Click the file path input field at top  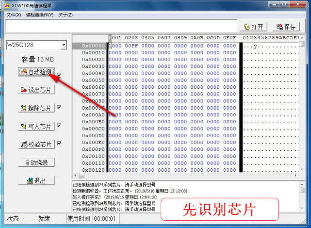(121, 26)
